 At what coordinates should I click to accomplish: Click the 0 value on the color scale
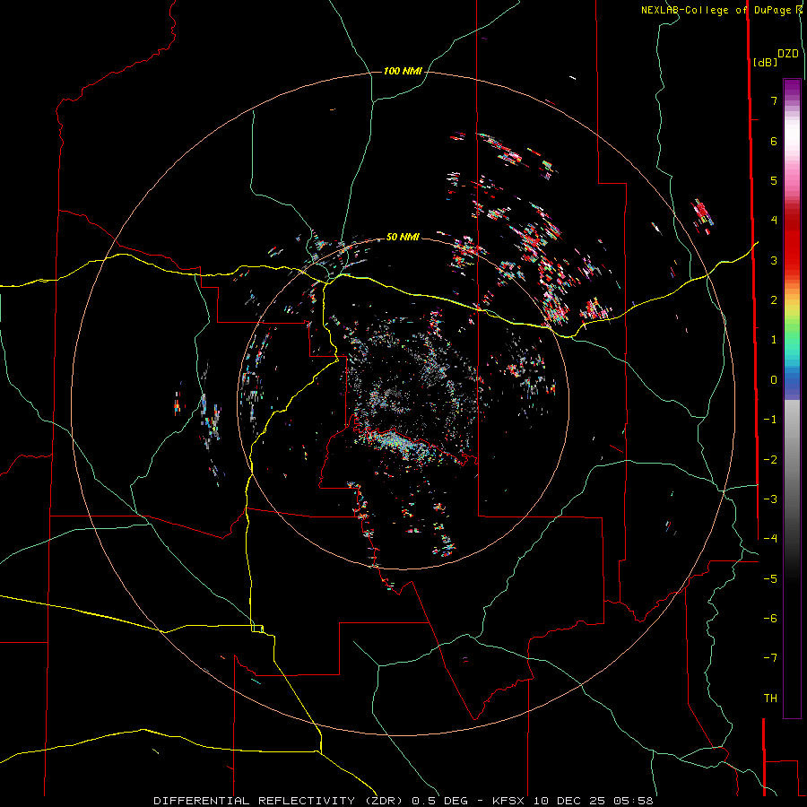coord(774,380)
